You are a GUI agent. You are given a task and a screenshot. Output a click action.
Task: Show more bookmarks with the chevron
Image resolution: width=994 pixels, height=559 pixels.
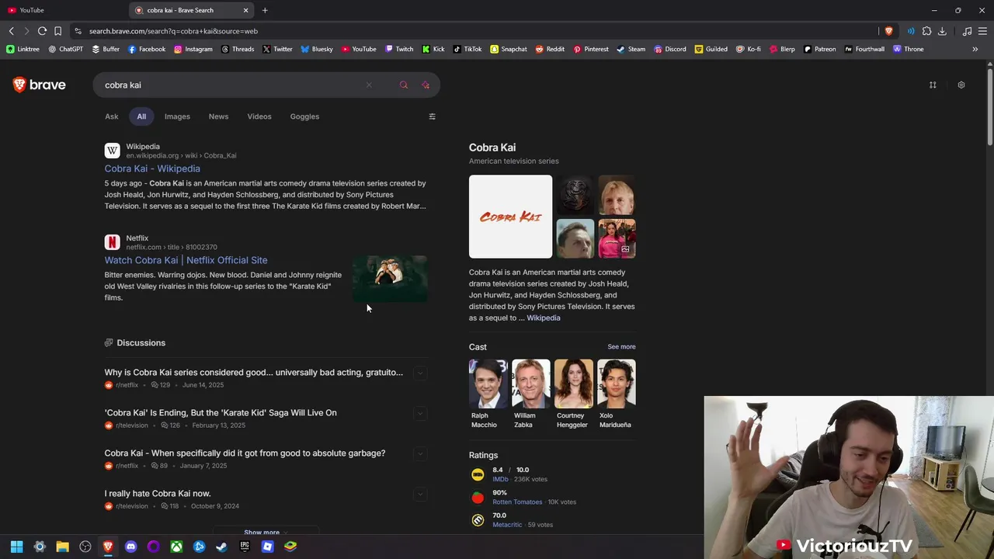tap(975, 49)
